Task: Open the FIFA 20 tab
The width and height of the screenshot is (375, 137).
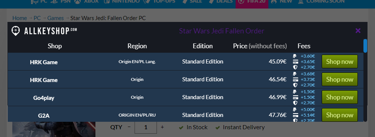Action: (252, 2)
